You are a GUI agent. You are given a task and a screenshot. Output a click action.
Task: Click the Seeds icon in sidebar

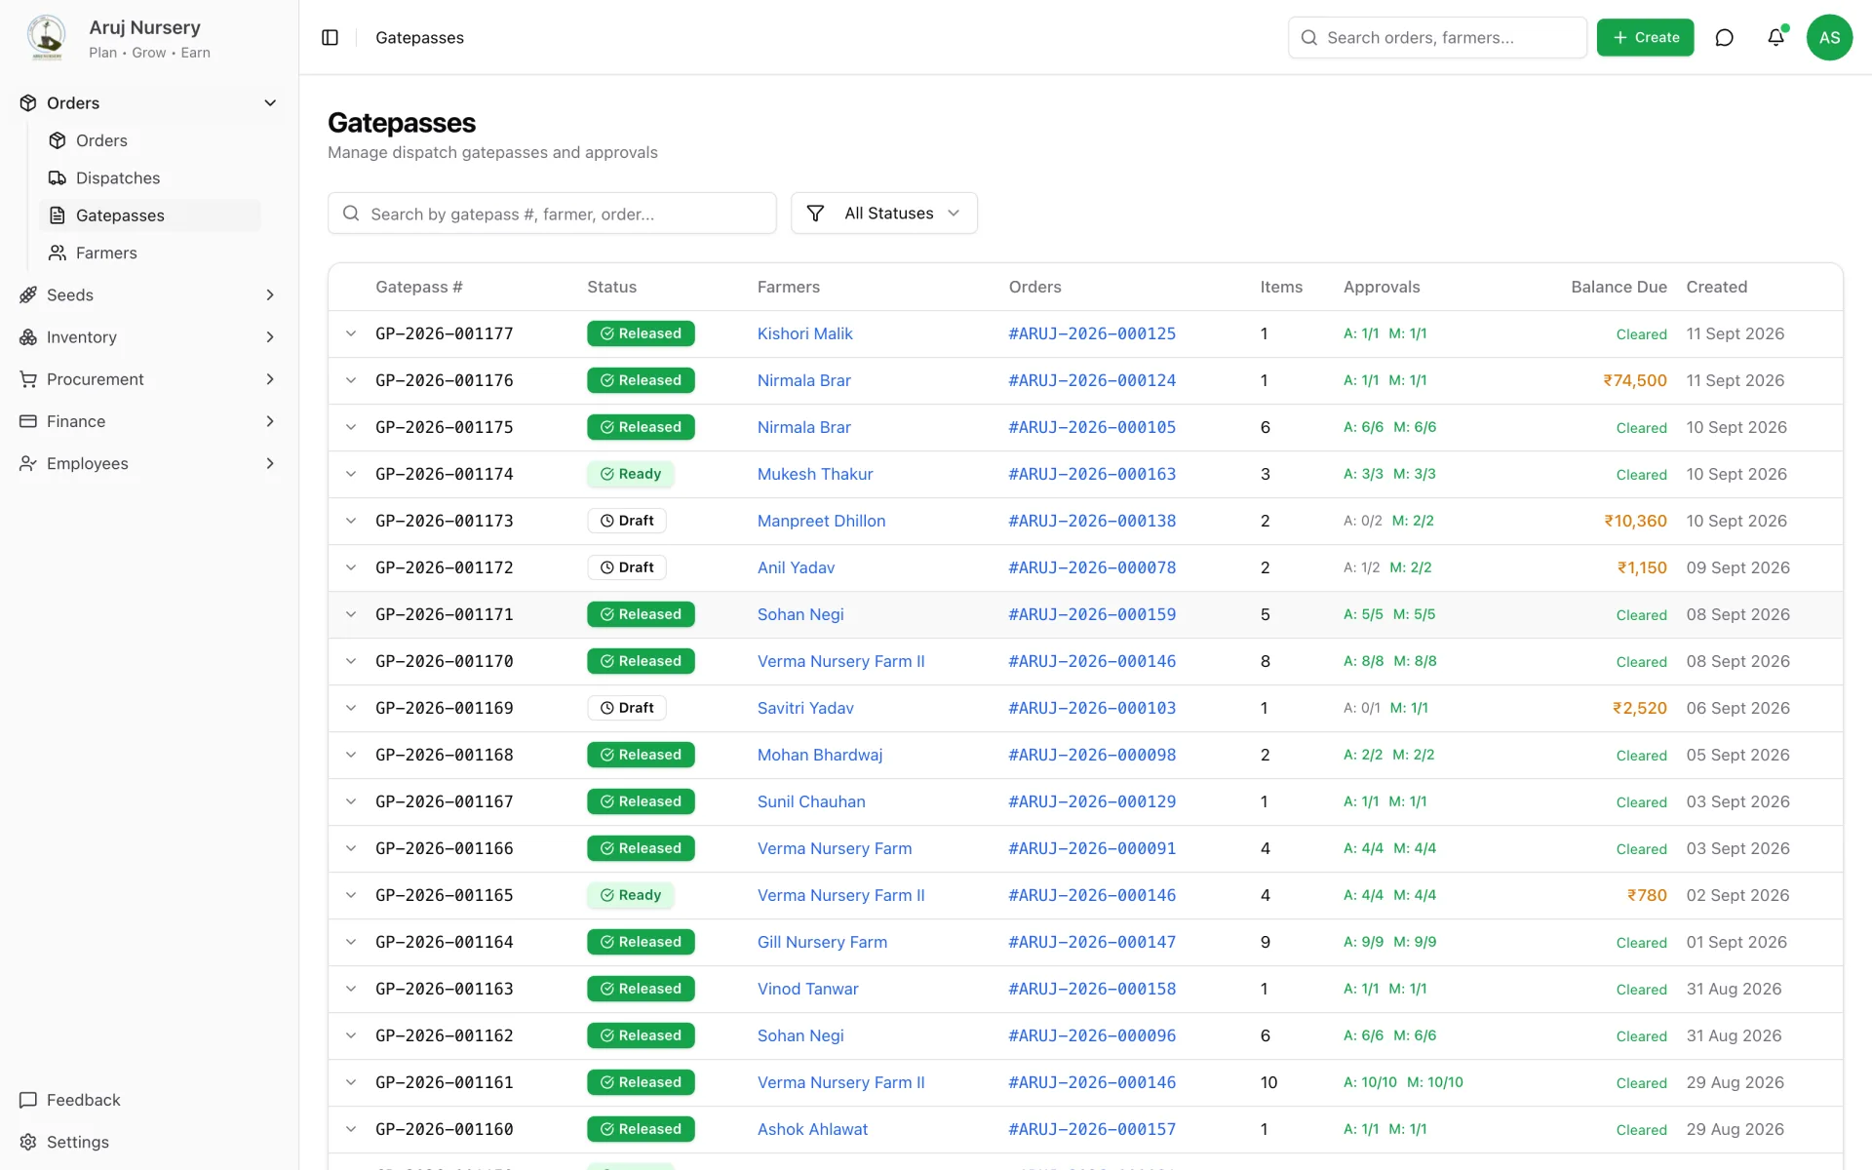pyautogui.click(x=28, y=294)
